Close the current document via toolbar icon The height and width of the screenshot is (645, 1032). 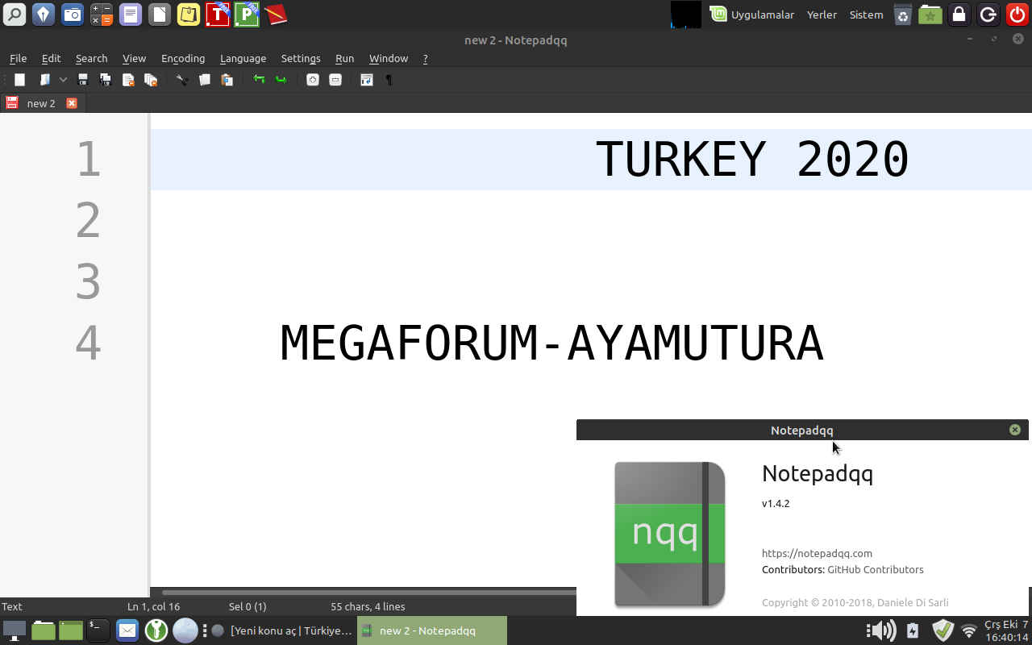[x=127, y=80]
